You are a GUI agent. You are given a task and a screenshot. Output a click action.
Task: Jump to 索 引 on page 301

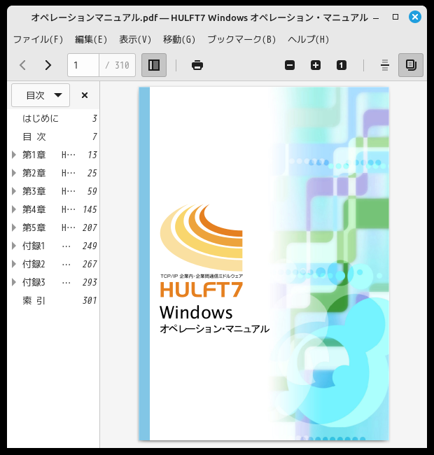[54, 300]
